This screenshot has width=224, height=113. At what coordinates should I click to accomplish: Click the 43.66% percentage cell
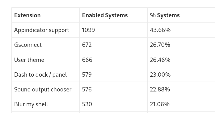point(181,30)
